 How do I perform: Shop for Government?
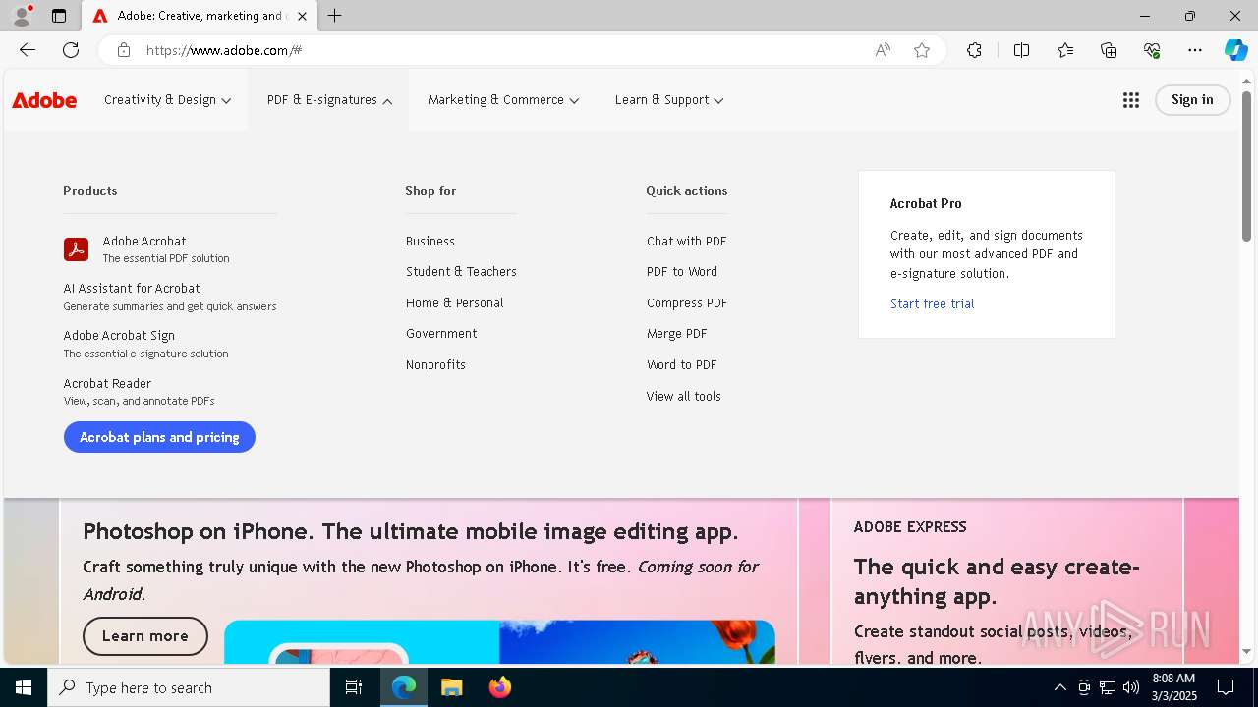(441, 333)
